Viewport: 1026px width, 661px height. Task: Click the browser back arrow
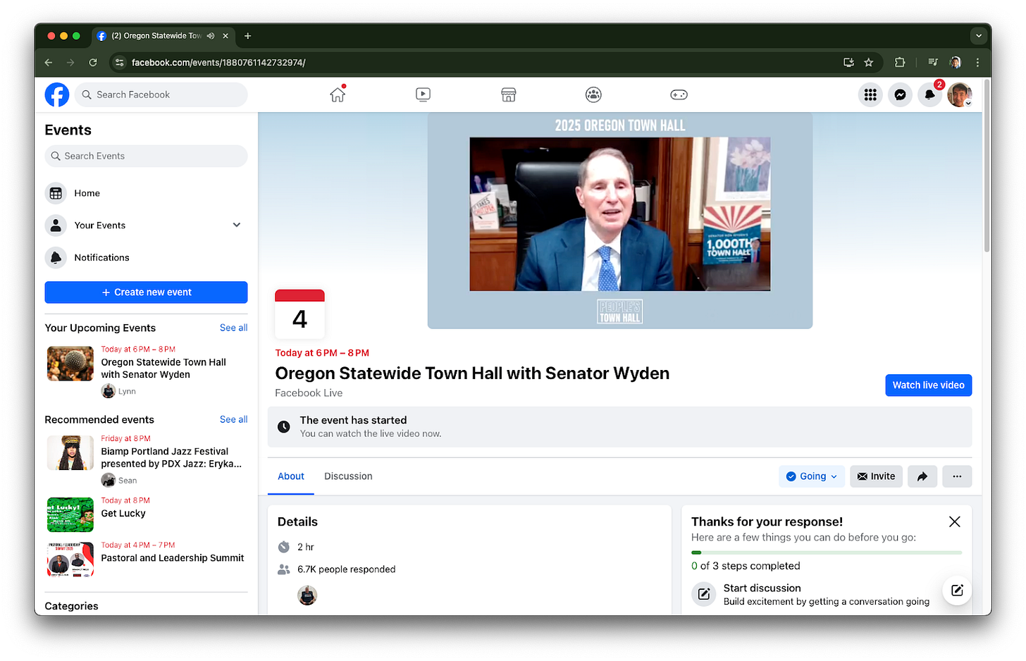pyautogui.click(x=49, y=63)
